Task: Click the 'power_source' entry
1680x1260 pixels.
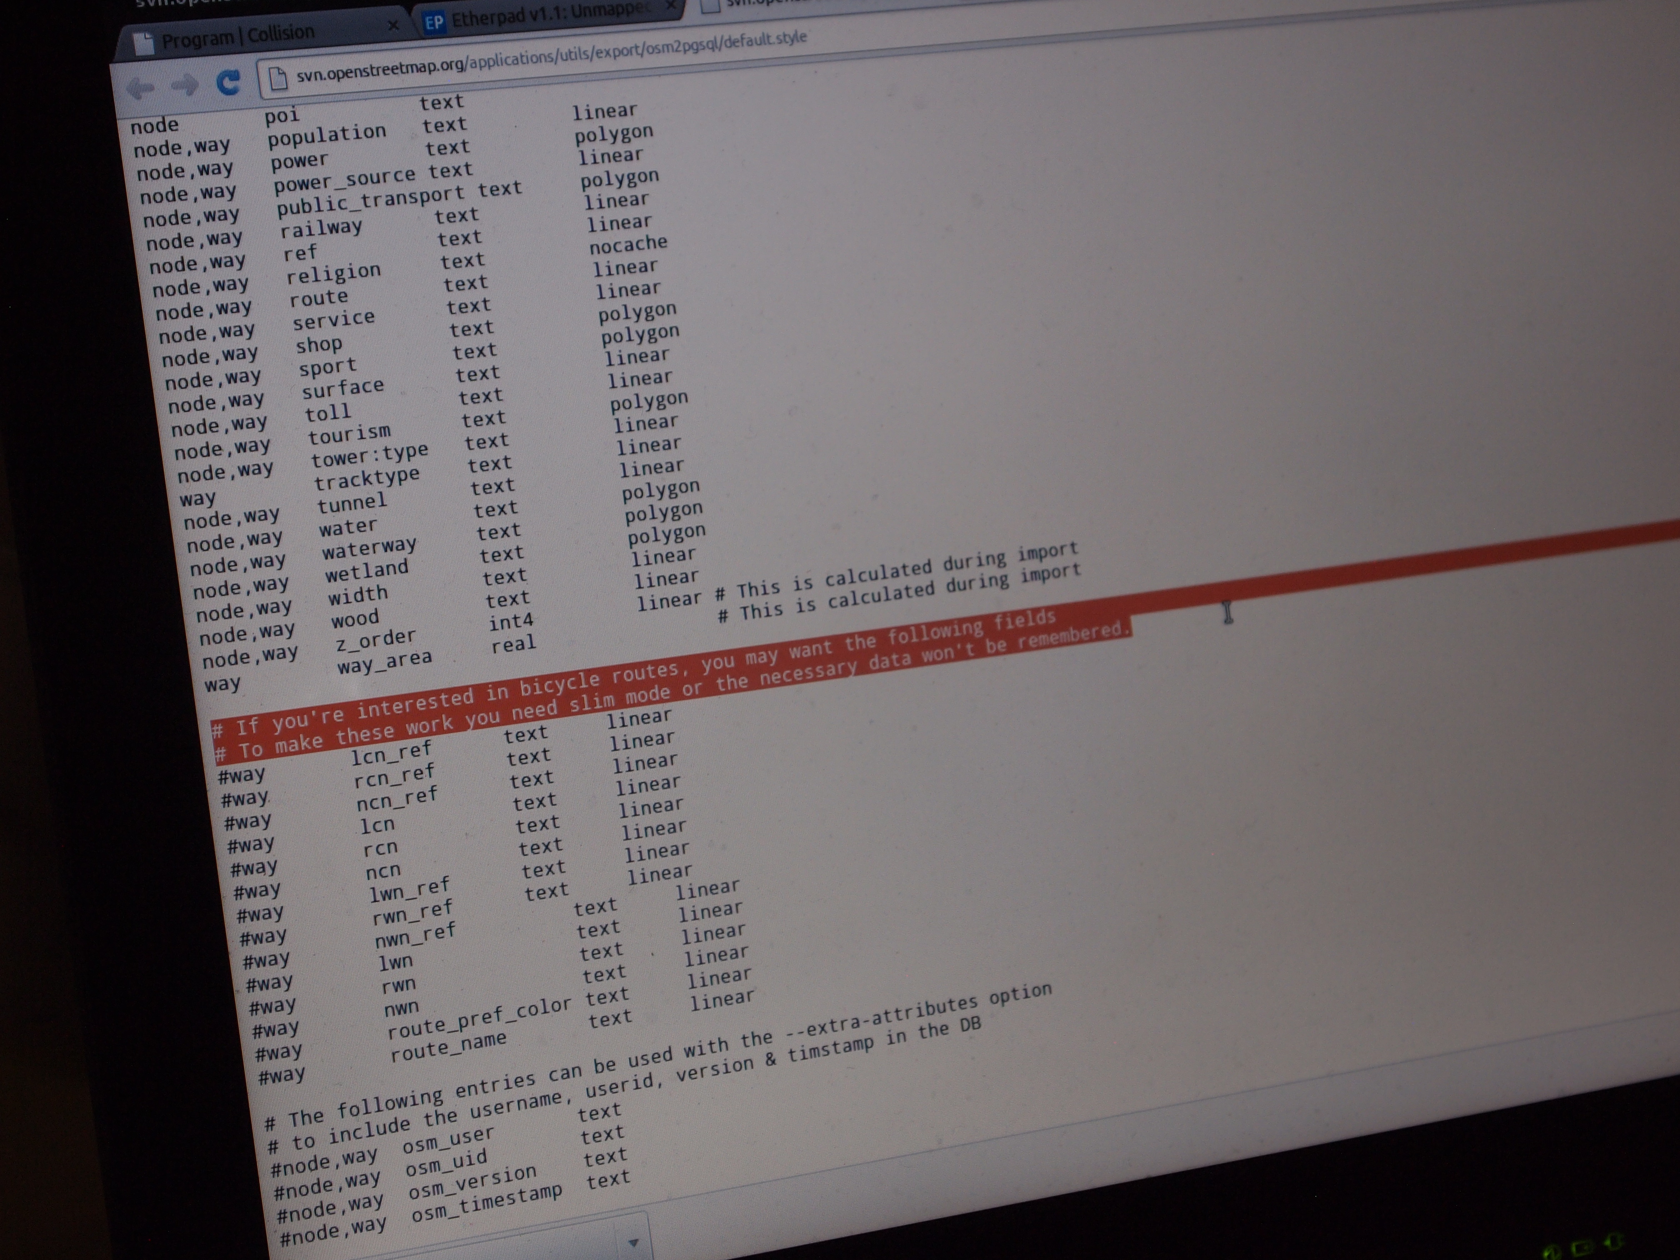Action: pos(344,181)
